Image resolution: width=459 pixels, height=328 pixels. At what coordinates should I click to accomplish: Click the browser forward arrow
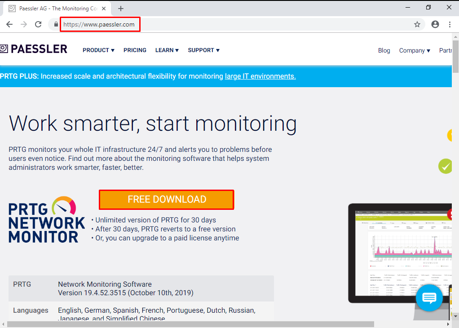tap(24, 24)
